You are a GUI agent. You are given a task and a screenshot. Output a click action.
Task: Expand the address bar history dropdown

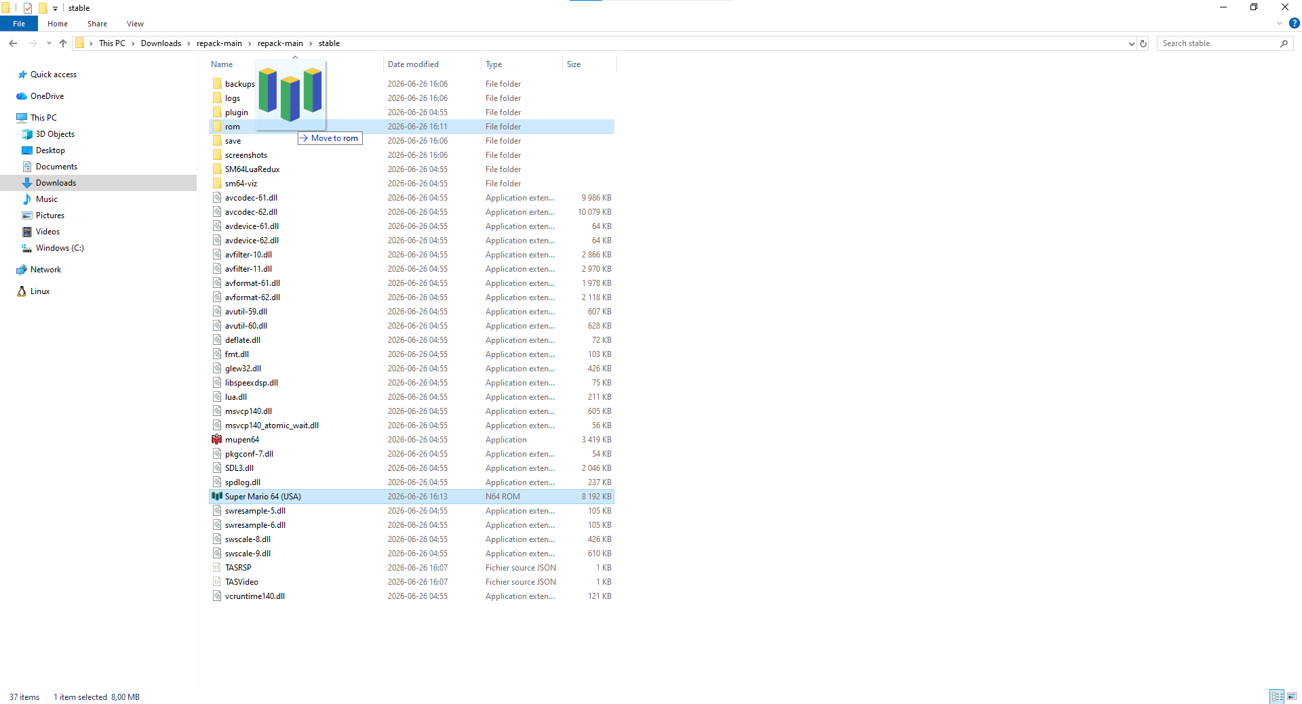pos(1131,43)
